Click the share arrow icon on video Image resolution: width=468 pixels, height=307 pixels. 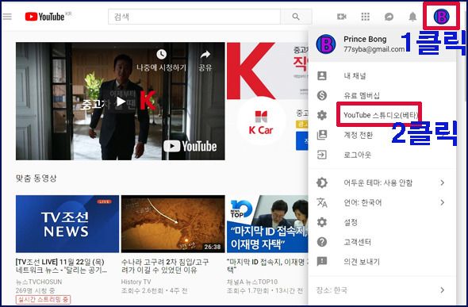(205, 54)
